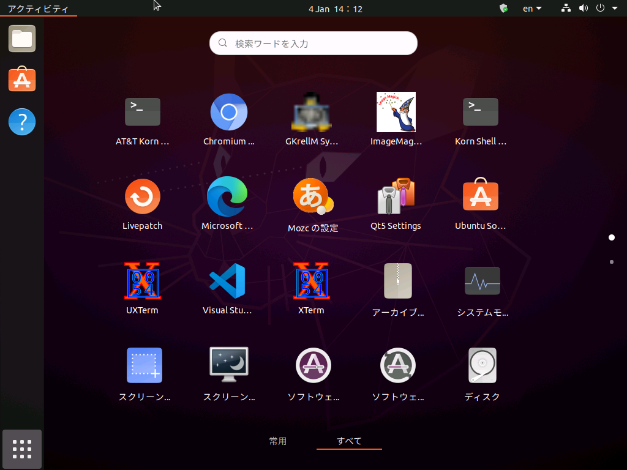Click the power icon in top bar

600,8
